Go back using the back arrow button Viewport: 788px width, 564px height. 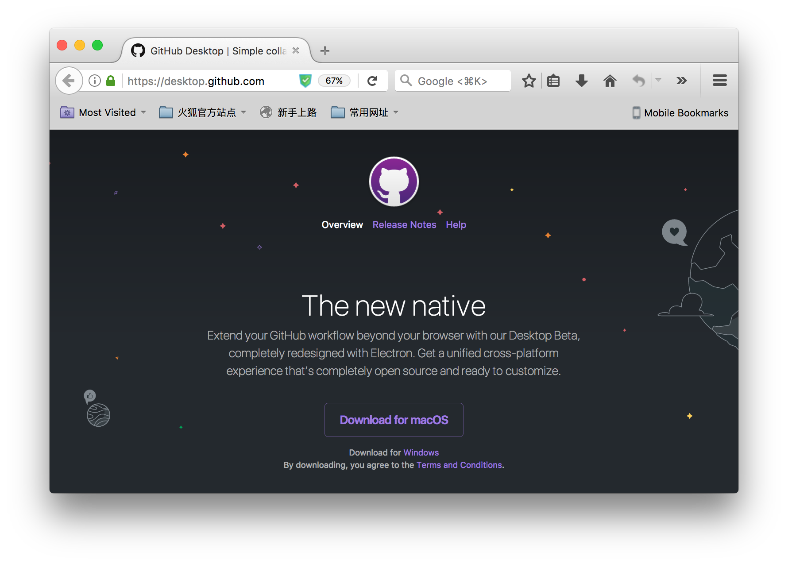click(69, 81)
